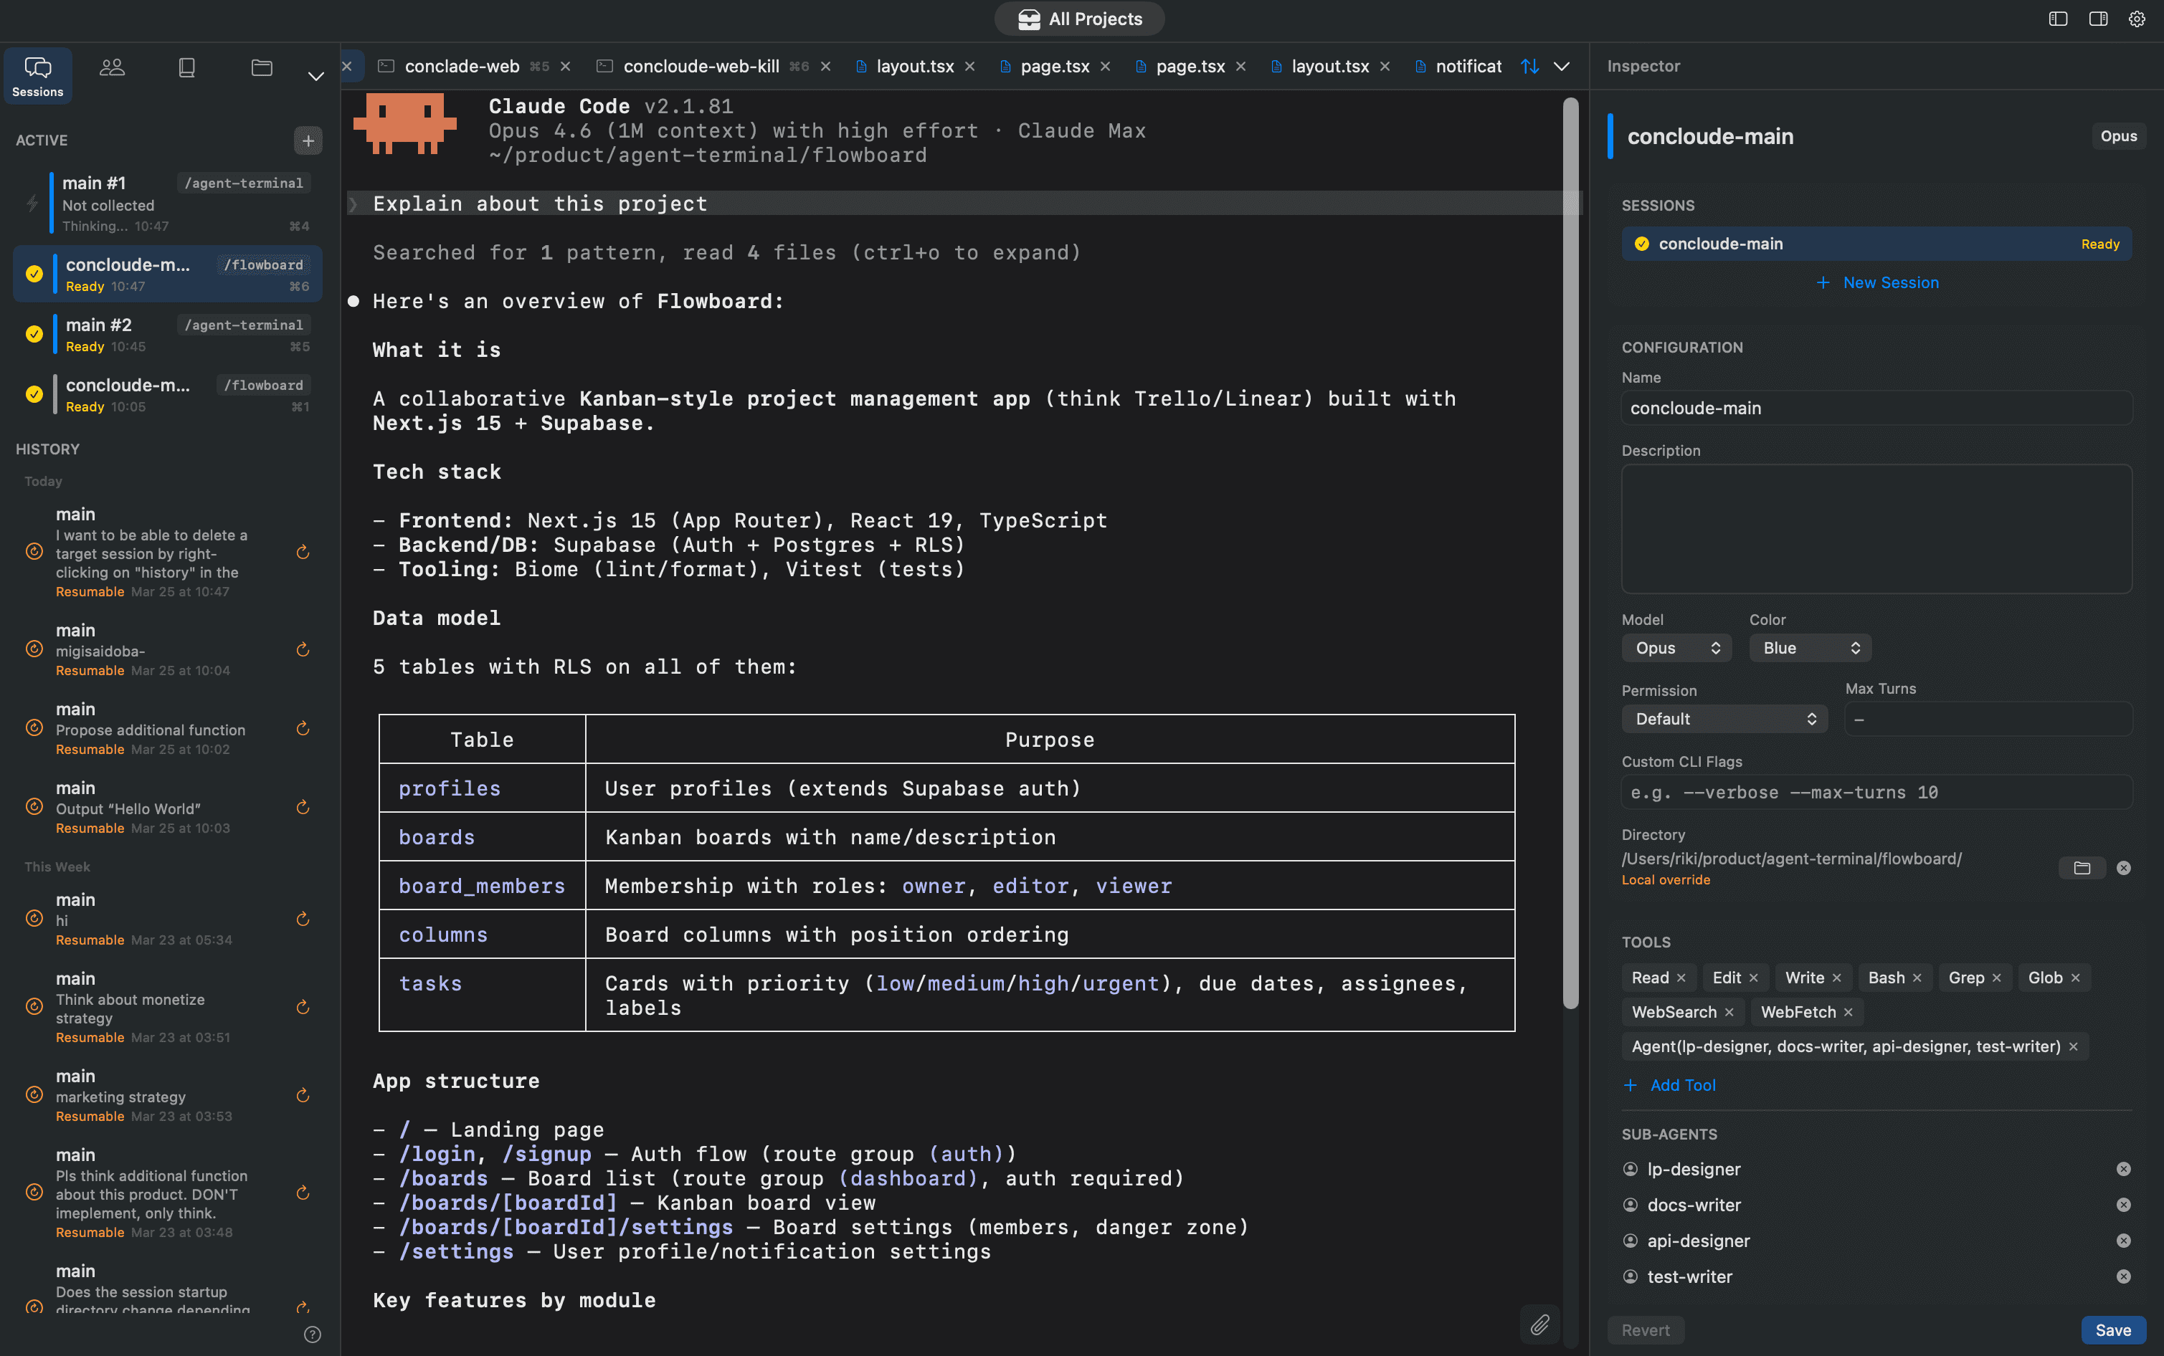Image resolution: width=2164 pixels, height=1356 pixels.
Task: Click the Save button in the Inspector
Action: [2113, 1330]
